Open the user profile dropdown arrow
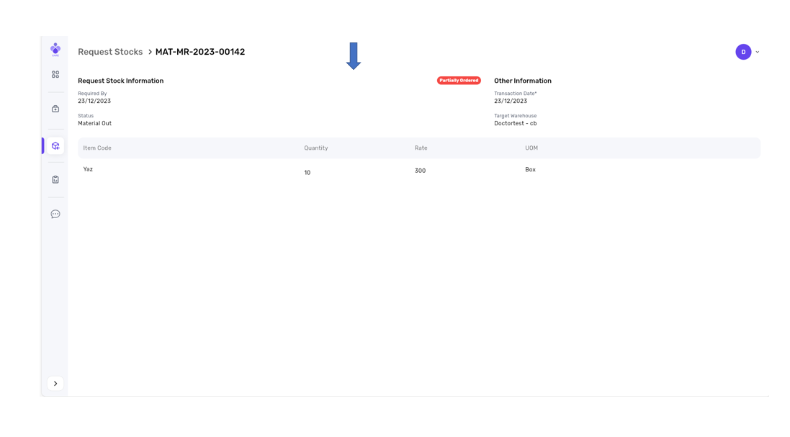This screenshot has width=790, height=437. 758,52
